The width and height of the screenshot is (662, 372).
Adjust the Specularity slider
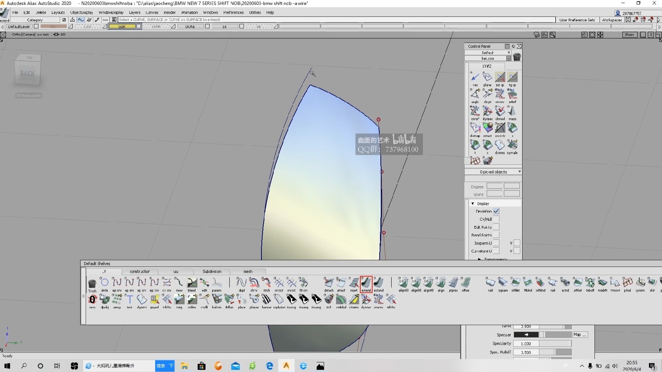click(x=555, y=343)
